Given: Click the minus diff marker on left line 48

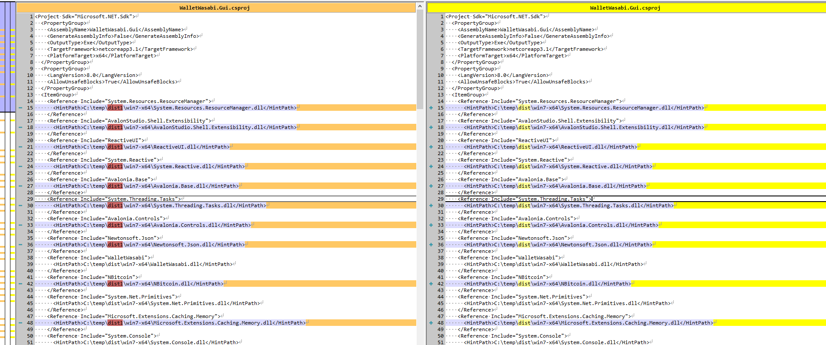Looking at the screenshot, I should pos(20,323).
